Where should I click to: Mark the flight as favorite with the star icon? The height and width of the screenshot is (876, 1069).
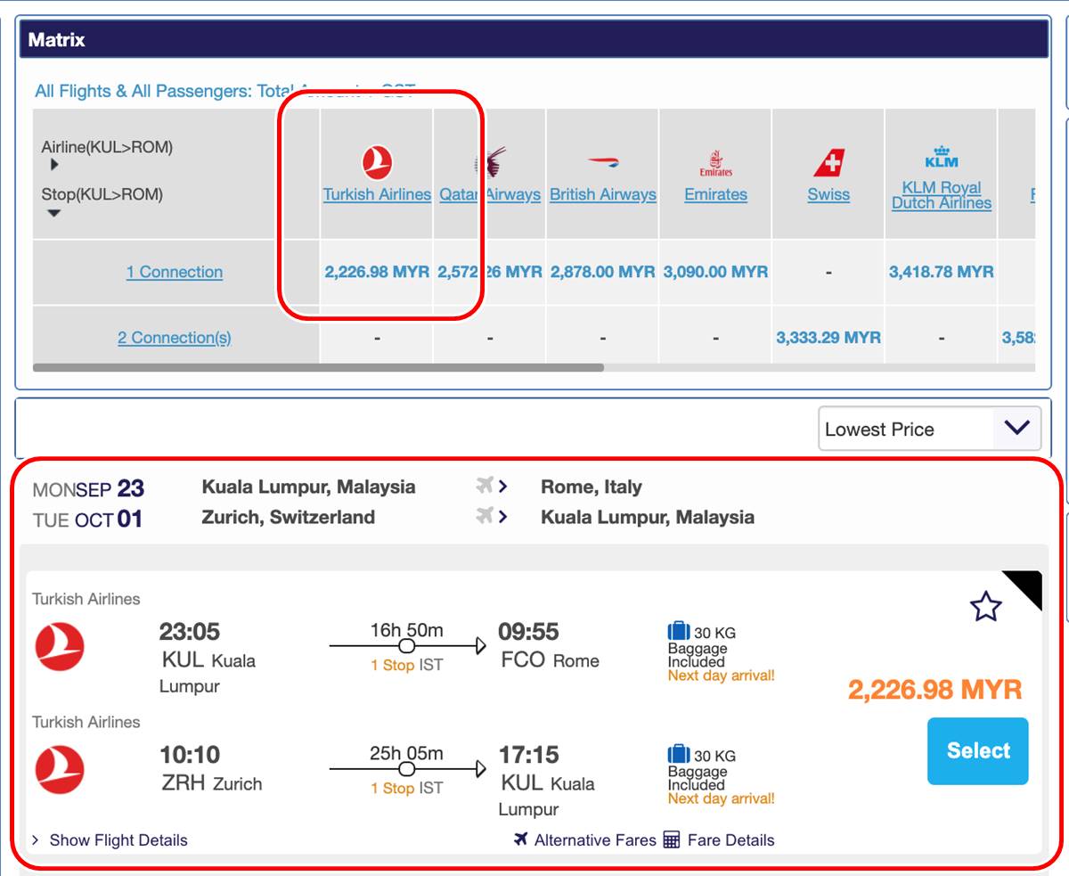click(985, 607)
